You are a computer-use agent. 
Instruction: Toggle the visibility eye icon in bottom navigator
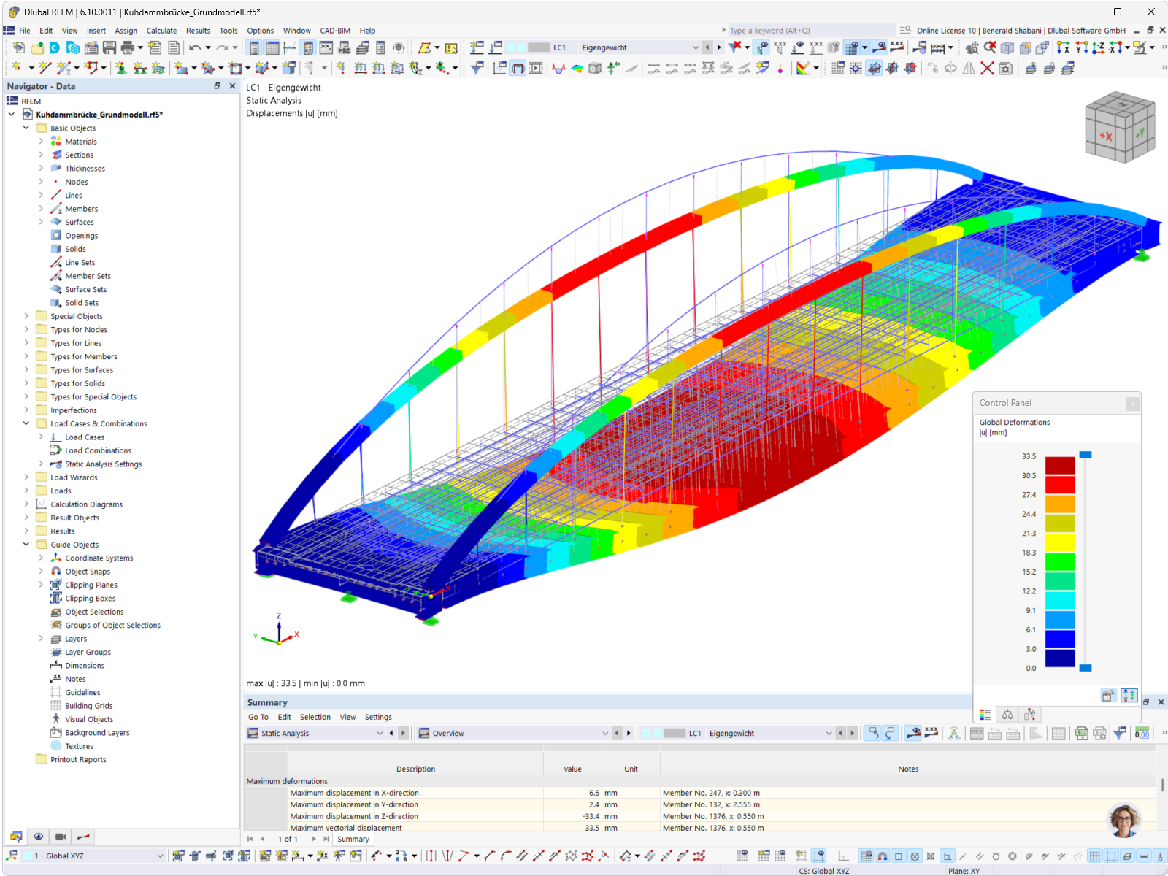(x=39, y=836)
